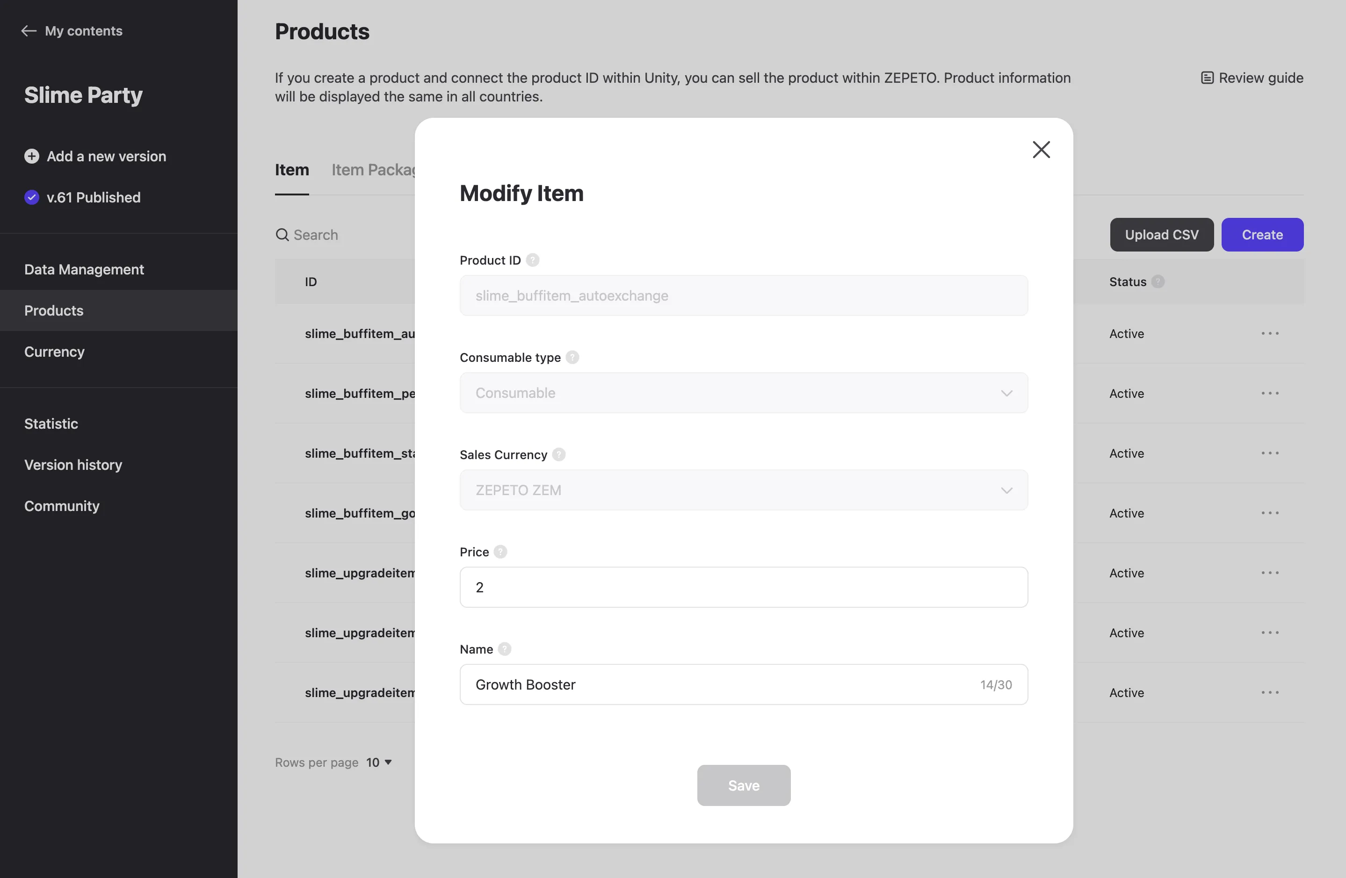The image size is (1346, 878).
Task: Expand the Sales Currency dropdown
Action: pos(744,489)
